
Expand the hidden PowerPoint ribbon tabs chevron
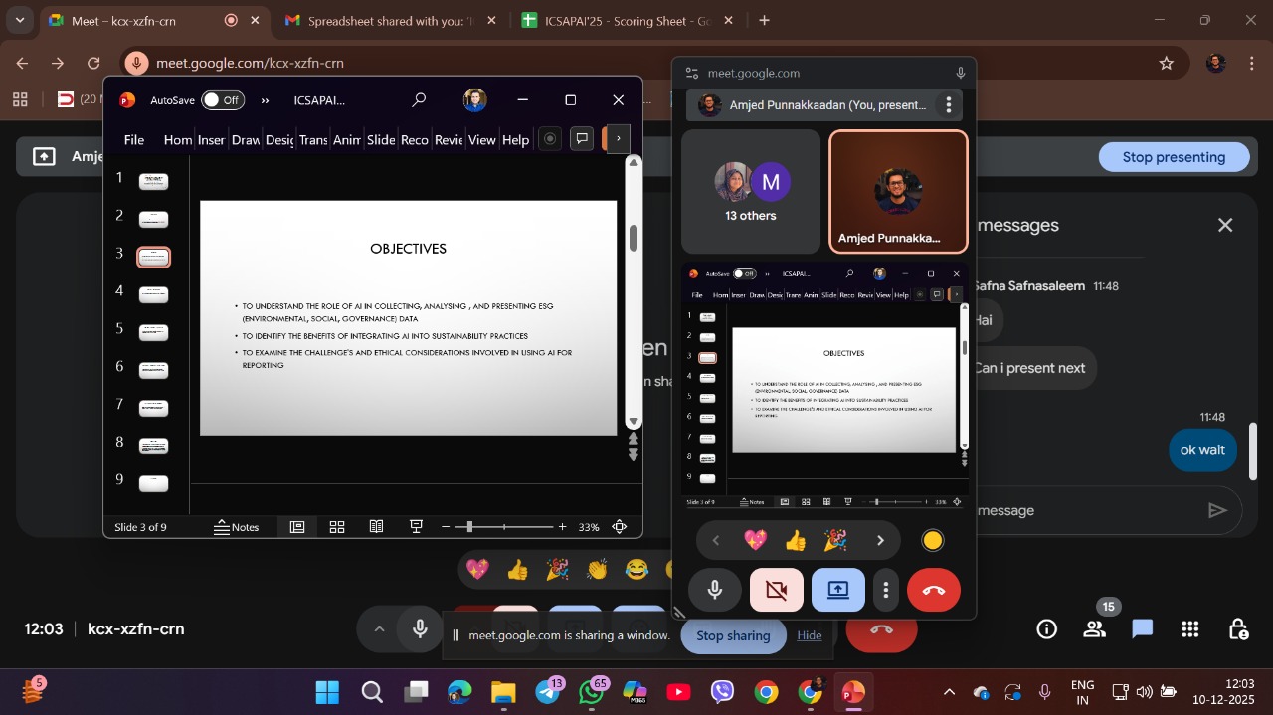point(619,139)
